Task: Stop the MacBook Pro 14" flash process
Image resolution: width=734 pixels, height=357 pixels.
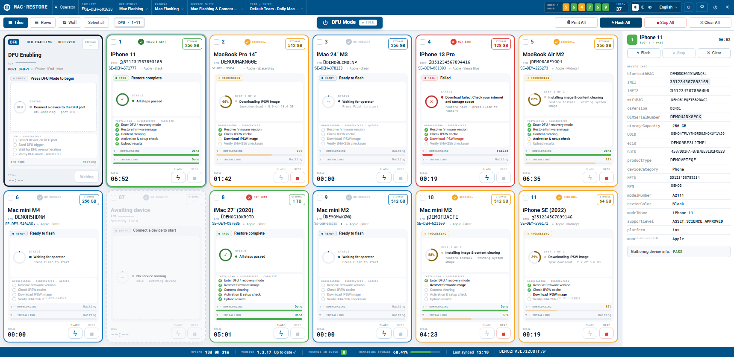Action: (298, 178)
